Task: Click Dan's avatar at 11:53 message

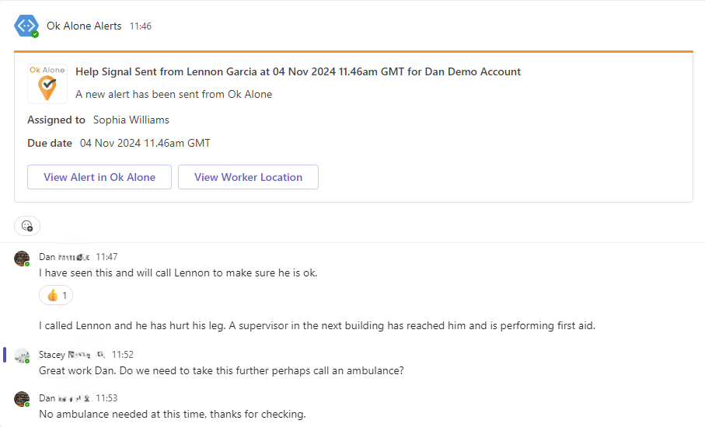Action: pos(22,399)
